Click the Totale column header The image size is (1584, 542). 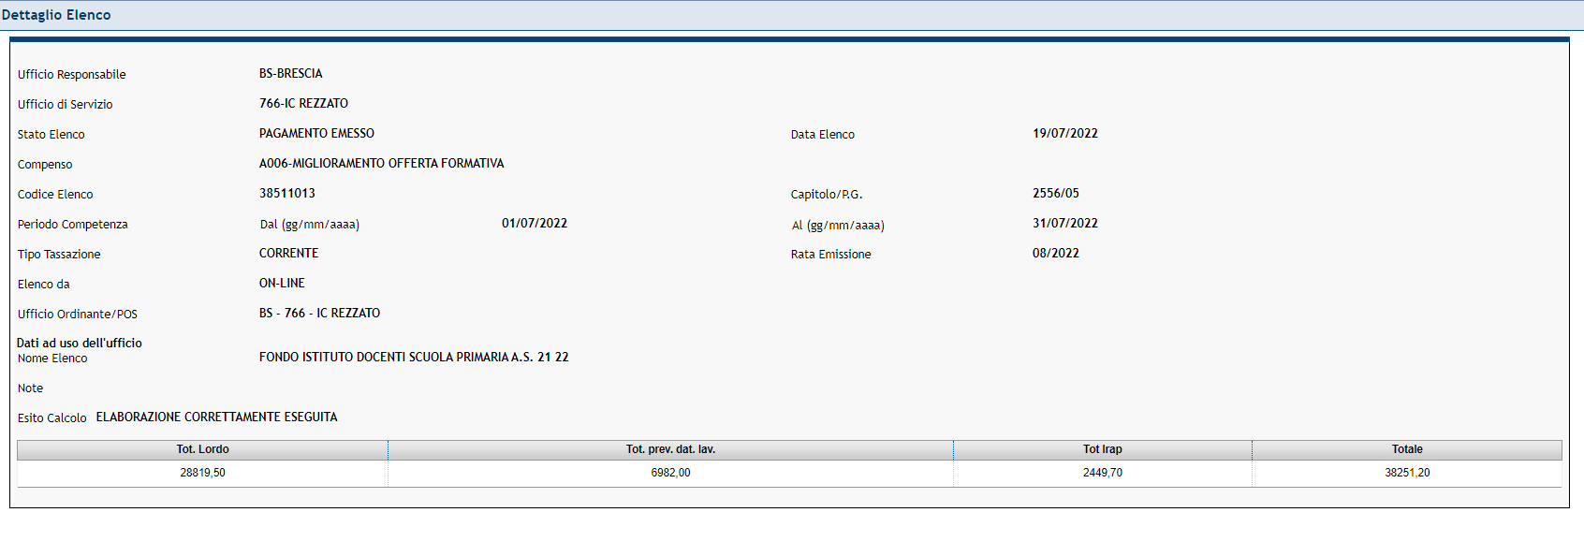click(x=1406, y=449)
